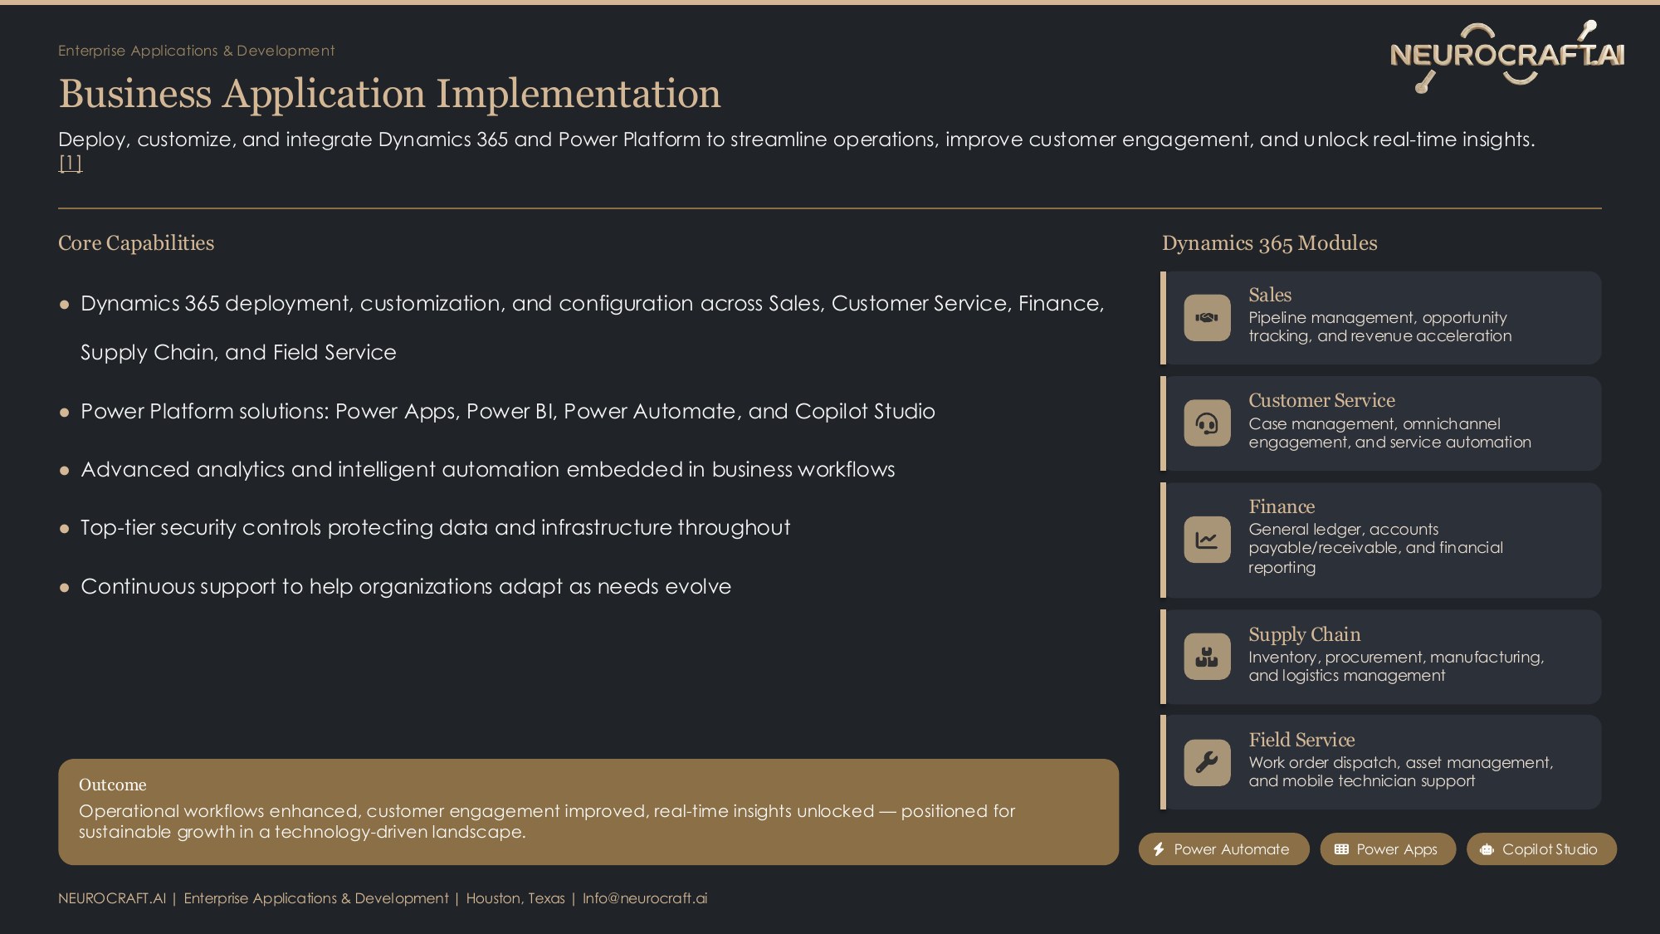Select the Copilot Studio pill

coord(1541,849)
